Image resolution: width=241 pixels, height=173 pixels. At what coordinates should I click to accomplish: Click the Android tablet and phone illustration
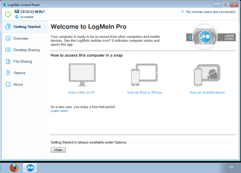coord(207,75)
